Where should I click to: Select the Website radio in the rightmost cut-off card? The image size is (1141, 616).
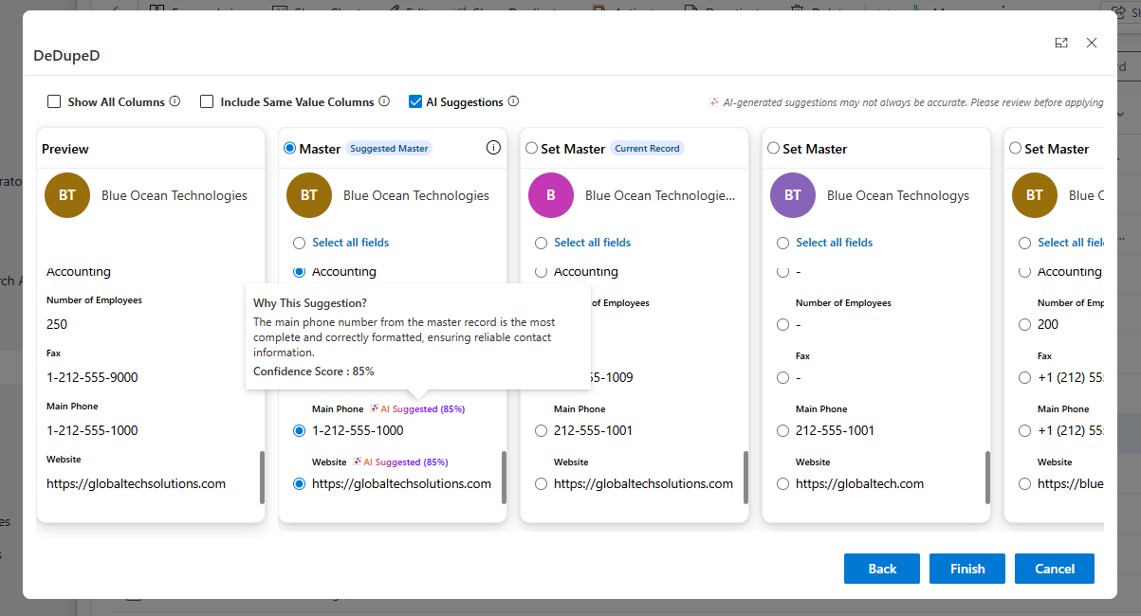pos(1024,483)
